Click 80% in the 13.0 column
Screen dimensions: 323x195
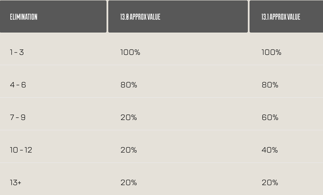[x=129, y=85]
